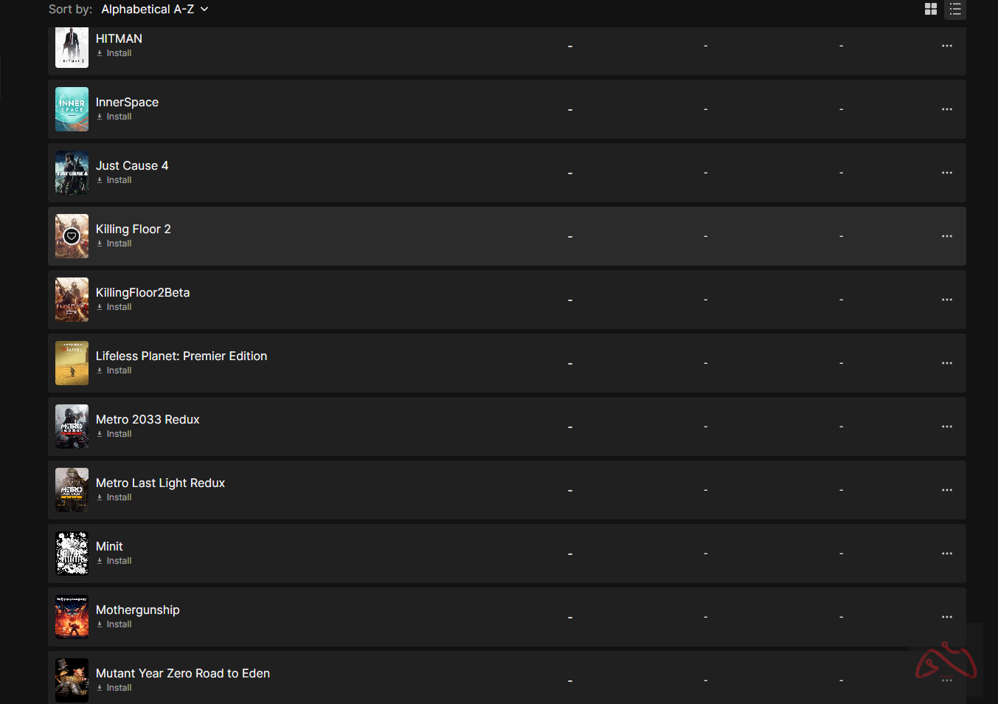Switch to list view layout
Image resolution: width=998 pixels, height=704 pixels.
[955, 9]
